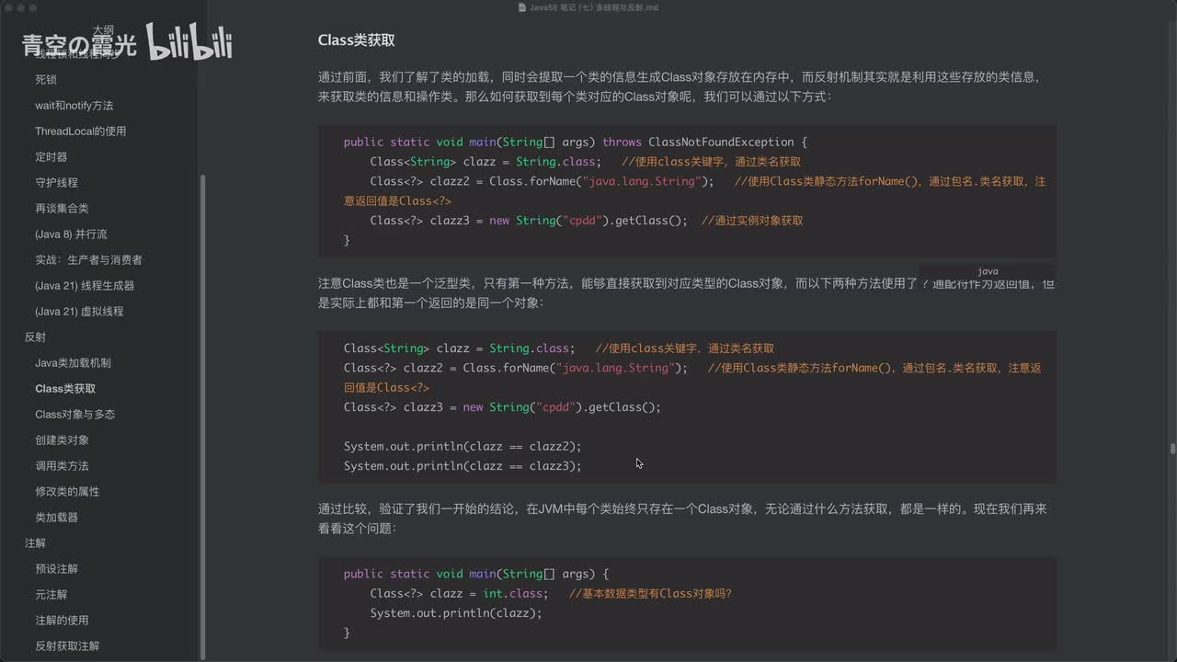Go to Class对象与多态 section
Screen dimensions: 1177x662
(x=75, y=415)
